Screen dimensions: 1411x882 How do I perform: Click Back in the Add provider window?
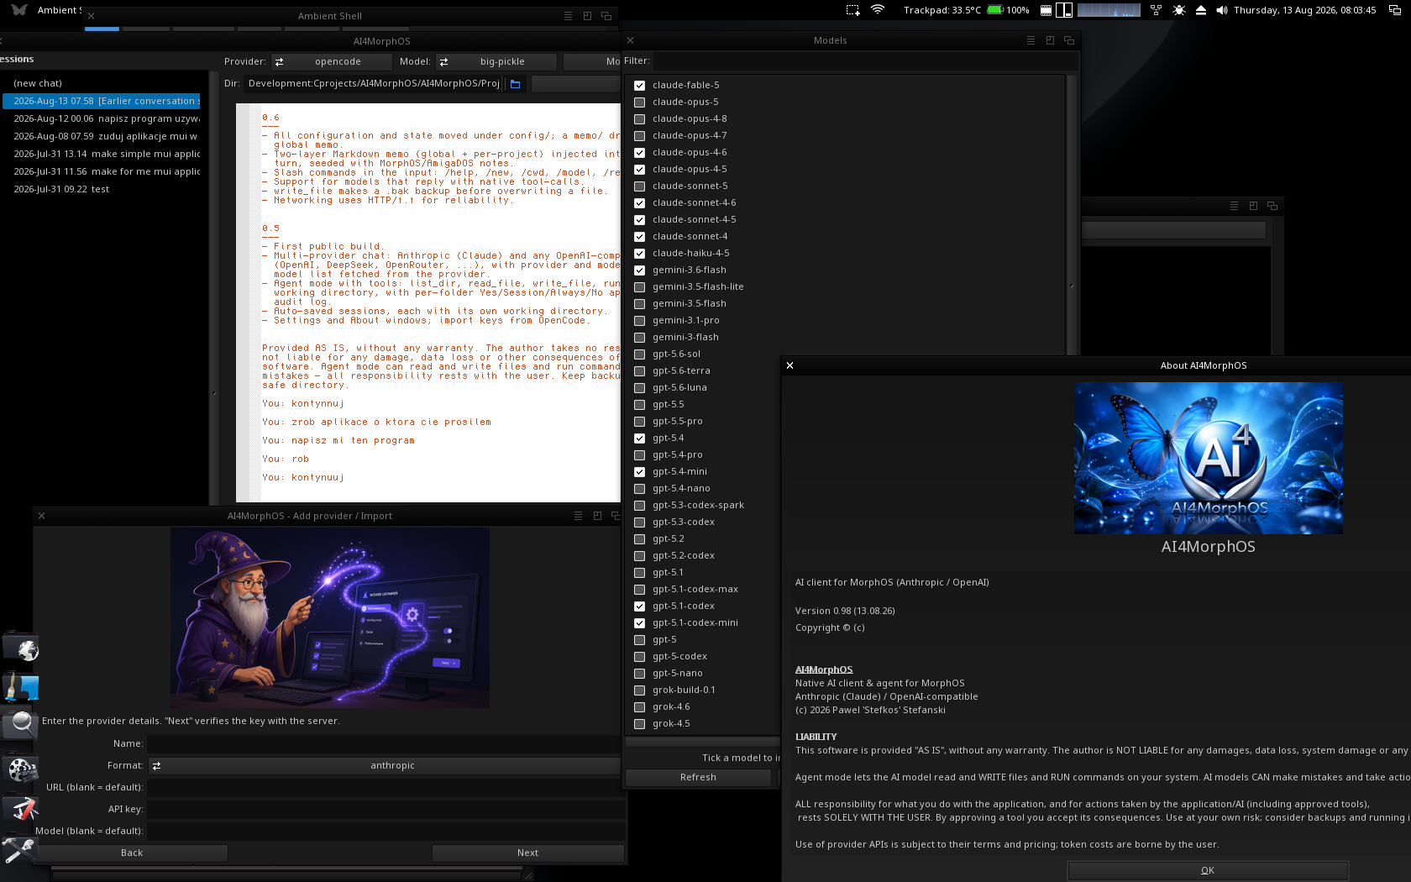tap(132, 853)
